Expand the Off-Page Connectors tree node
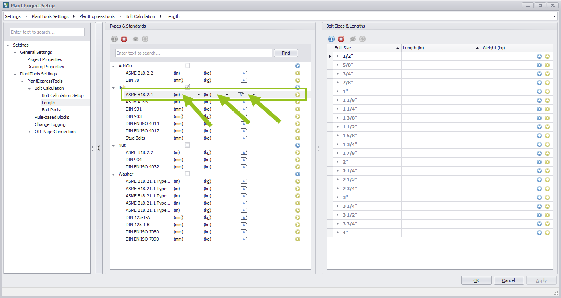 (x=30, y=132)
